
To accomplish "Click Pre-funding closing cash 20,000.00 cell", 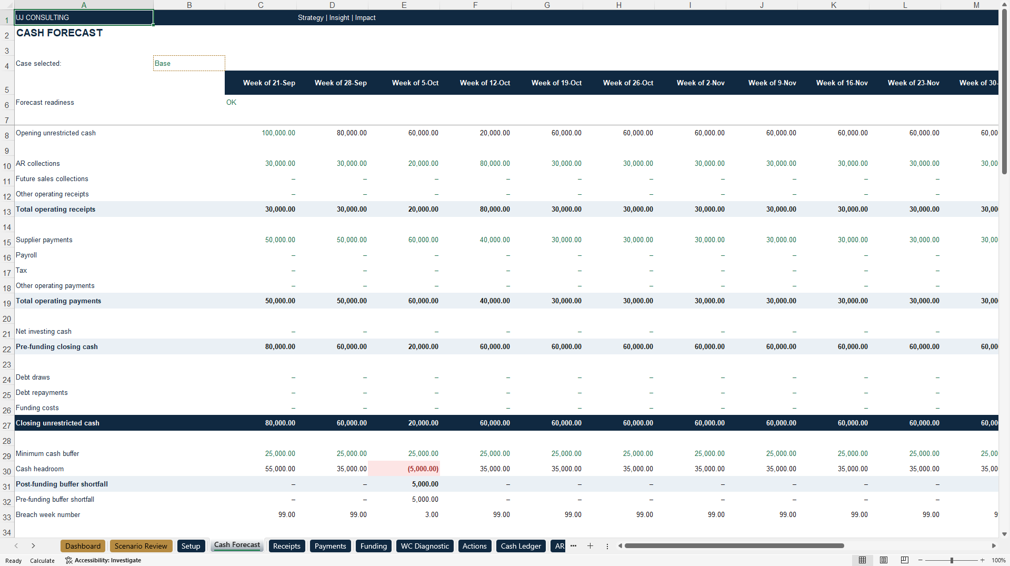I will click(404, 346).
